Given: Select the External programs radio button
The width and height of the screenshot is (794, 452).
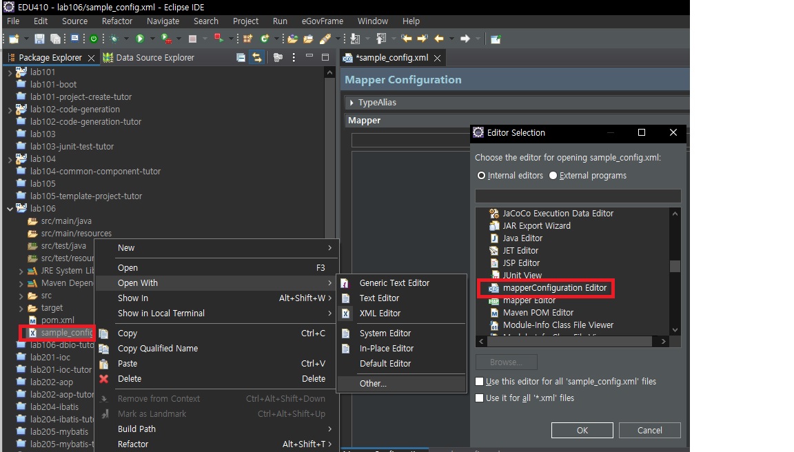Looking at the screenshot, I should [x=553, y=176].
